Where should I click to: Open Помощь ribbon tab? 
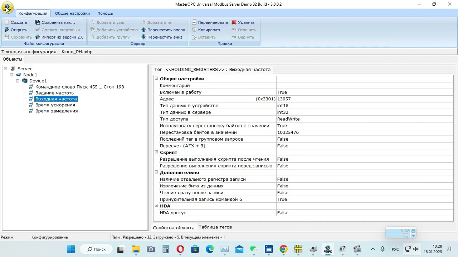pos(105,13)
